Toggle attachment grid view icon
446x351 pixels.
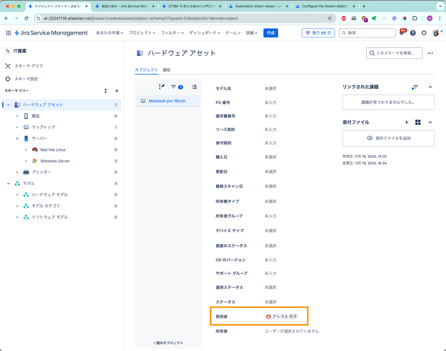[418, 122]
